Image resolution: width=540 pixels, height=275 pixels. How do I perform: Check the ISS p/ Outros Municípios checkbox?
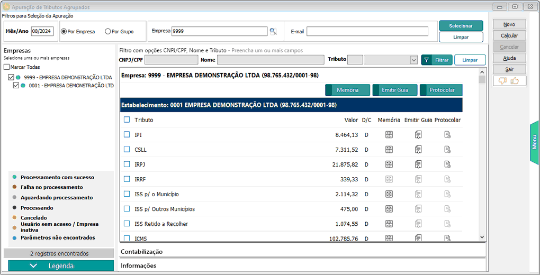coord(127,208)
